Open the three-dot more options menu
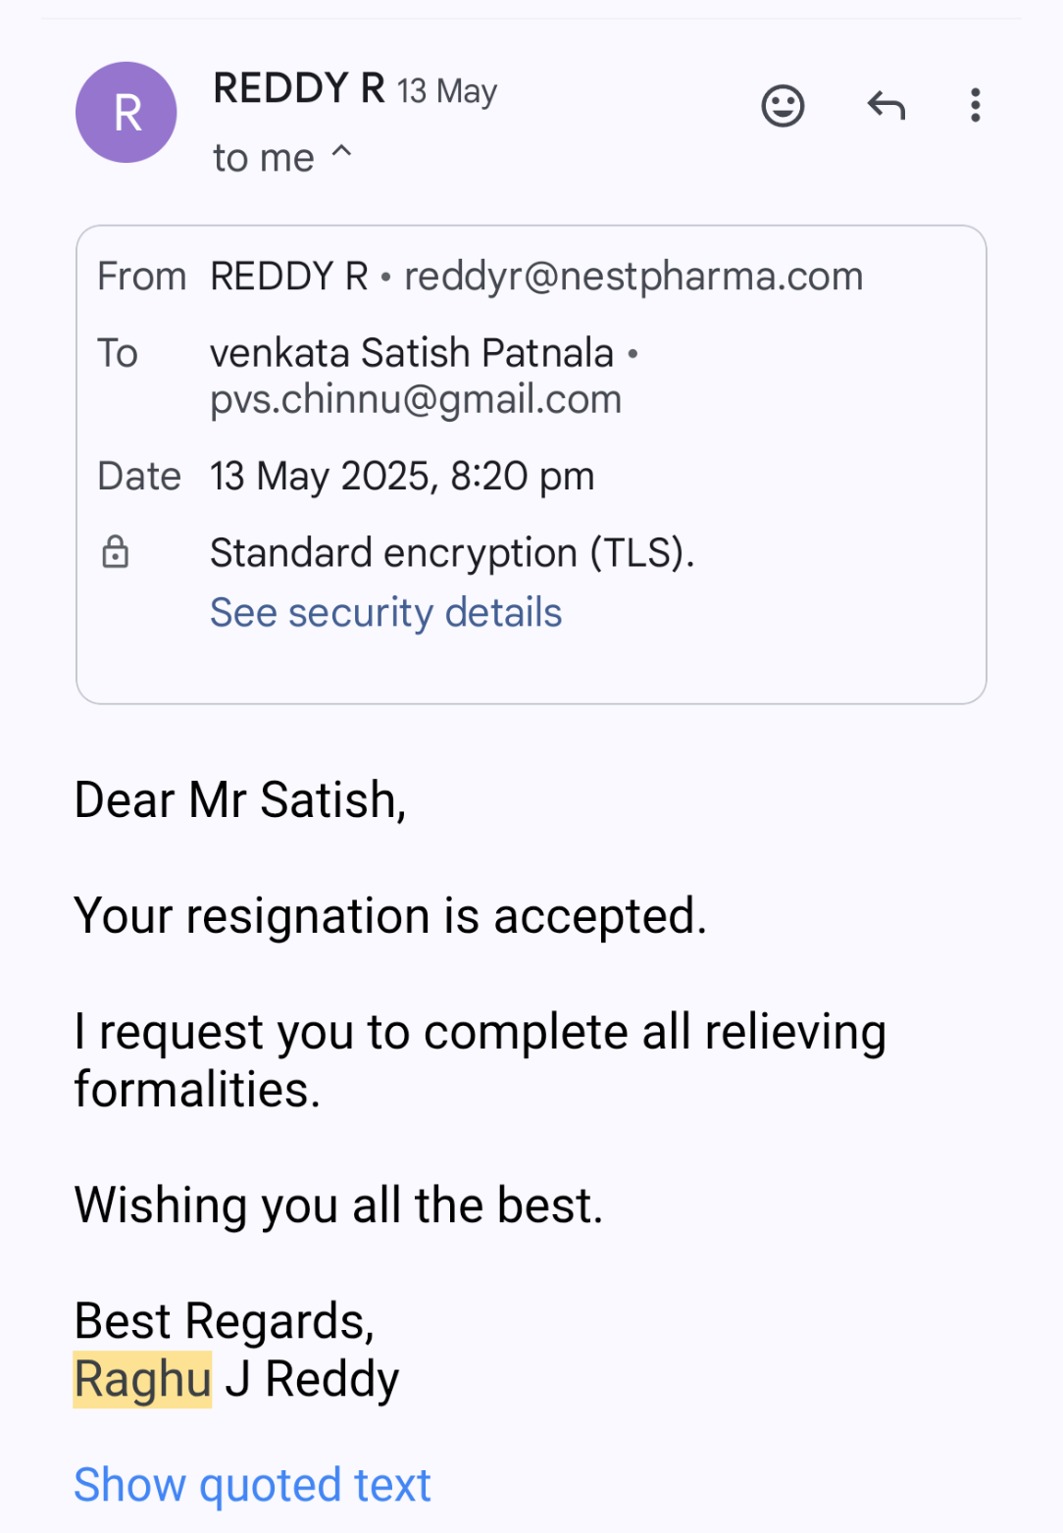1063x1533 pixels. click(975, 105)
